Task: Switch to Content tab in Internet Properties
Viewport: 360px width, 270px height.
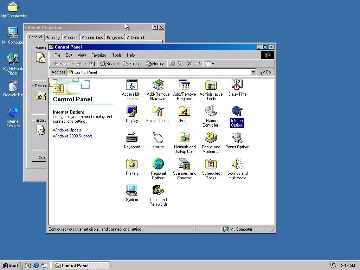Action: (71, 38)
